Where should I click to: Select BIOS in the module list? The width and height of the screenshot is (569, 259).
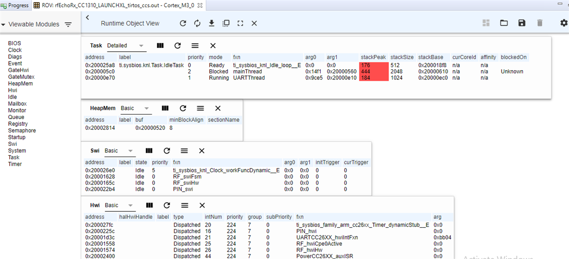(x=14, y=43)
